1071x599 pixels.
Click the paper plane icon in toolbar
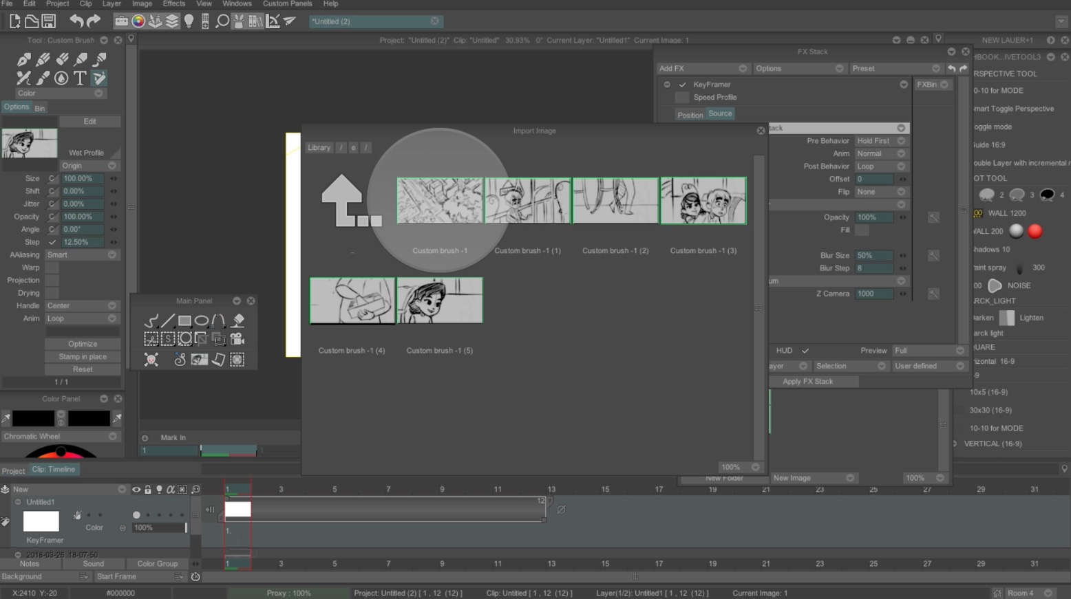click(x=290, y=21)
